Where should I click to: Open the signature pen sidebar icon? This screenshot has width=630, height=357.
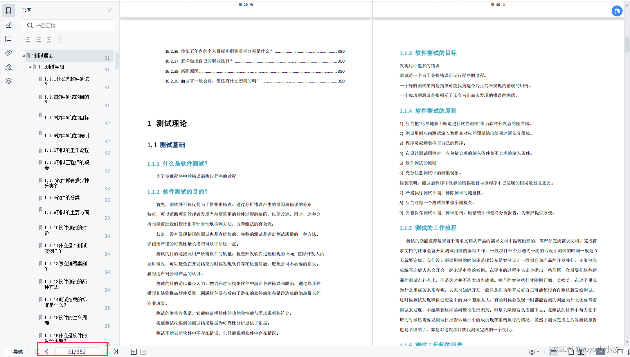(9, 67)
